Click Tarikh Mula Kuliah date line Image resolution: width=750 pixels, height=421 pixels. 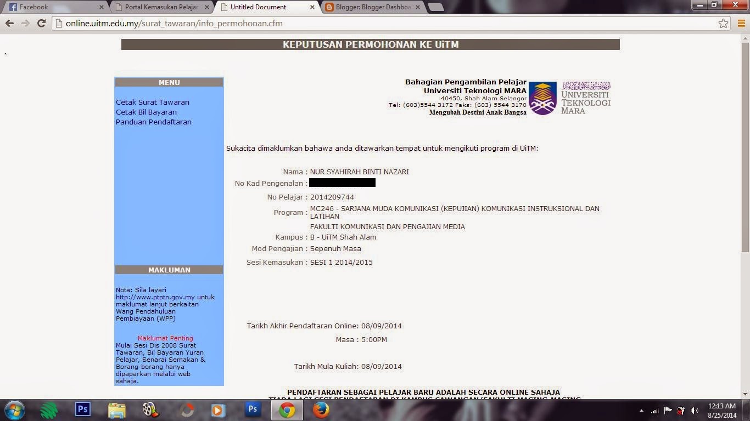coord(348,366)
